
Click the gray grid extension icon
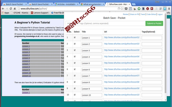(x=160, y=9)
